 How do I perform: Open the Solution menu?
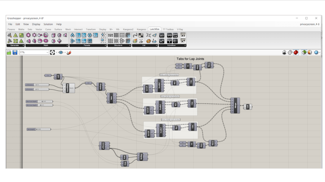48,24
